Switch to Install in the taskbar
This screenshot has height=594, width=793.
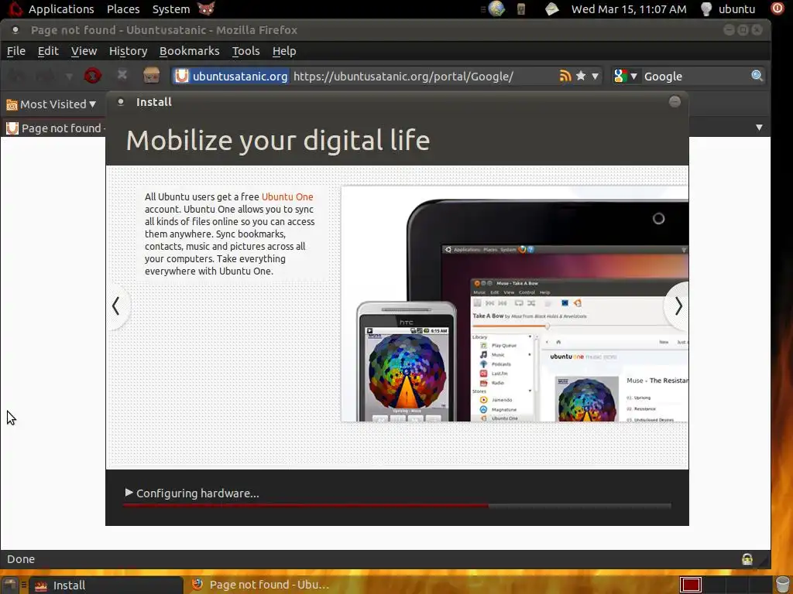[105, 585]
